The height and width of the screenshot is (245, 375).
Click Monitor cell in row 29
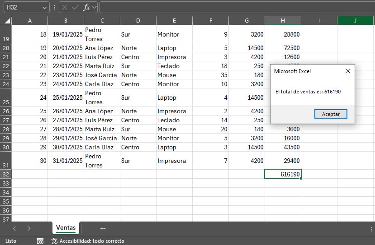pos(174,138)
